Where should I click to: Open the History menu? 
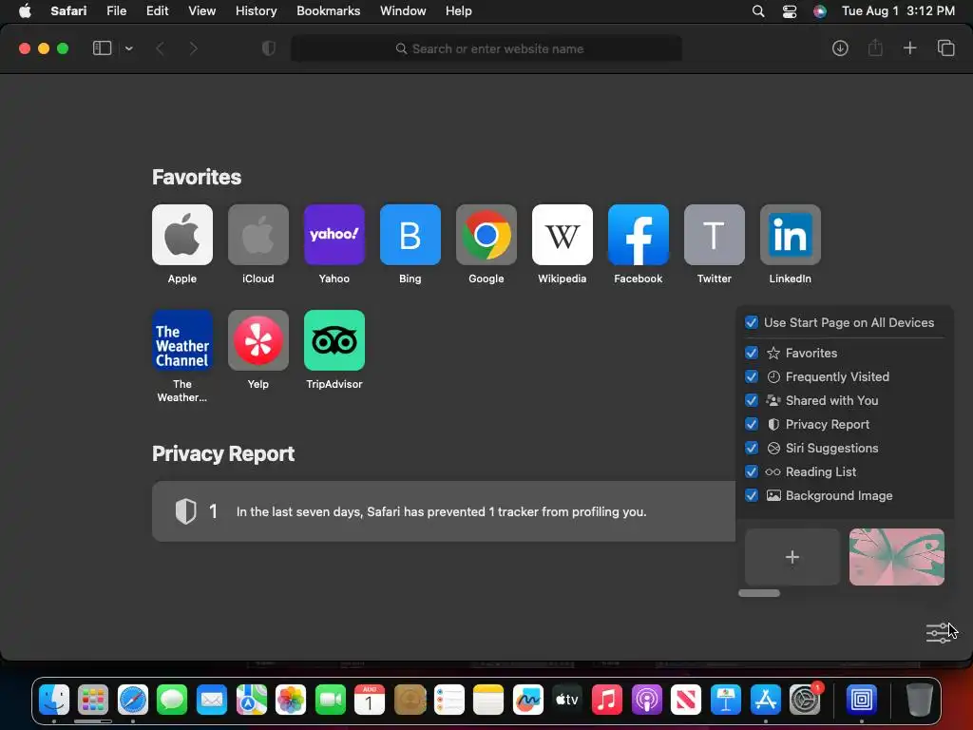click(x=256, y=11)
